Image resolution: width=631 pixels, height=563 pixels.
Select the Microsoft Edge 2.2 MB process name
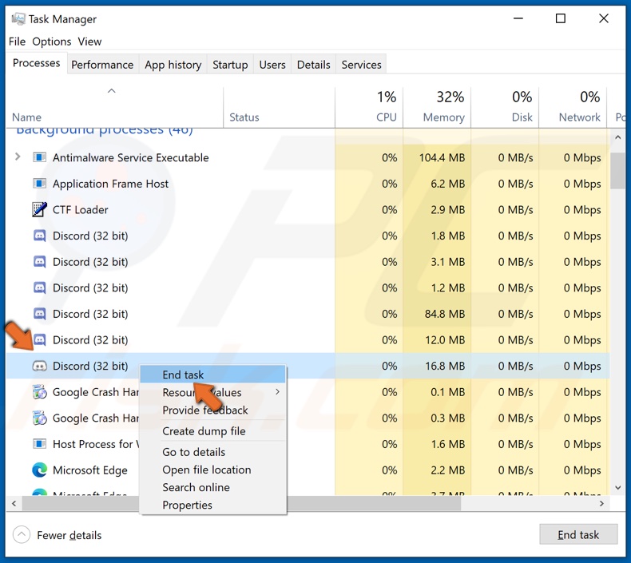(90, 470)
